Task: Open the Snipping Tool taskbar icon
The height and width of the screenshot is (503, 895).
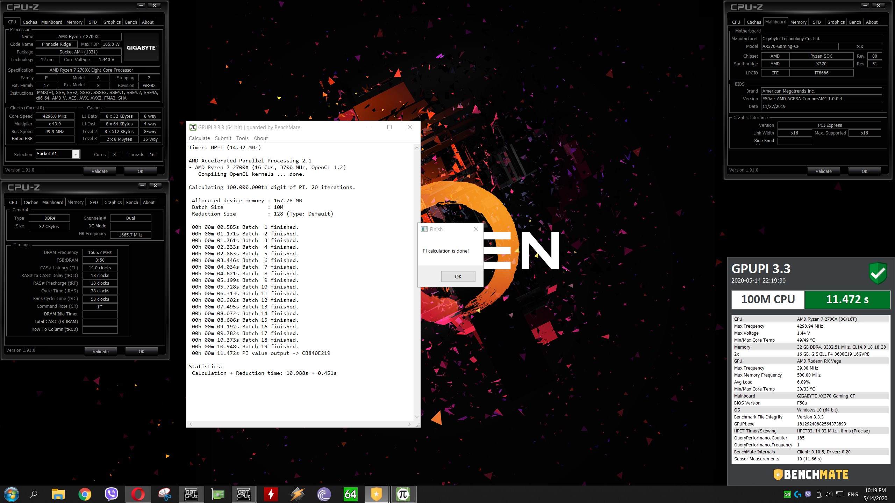Action: pos(165,494)
